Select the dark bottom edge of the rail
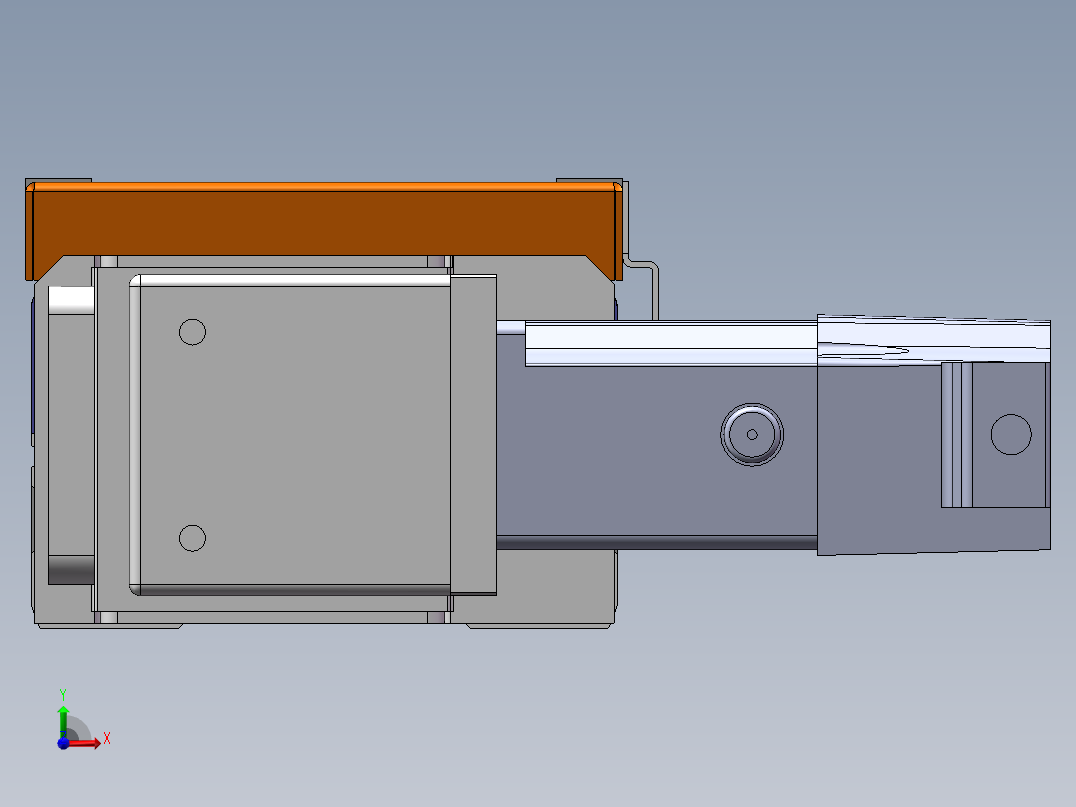The image size is (1076, 807). point(657,543)
